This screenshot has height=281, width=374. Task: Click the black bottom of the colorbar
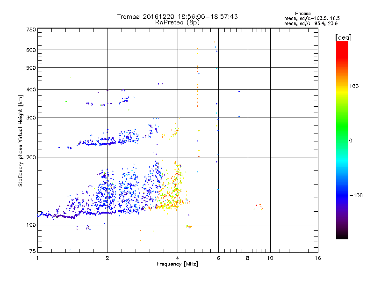click(x=342, y=236)
